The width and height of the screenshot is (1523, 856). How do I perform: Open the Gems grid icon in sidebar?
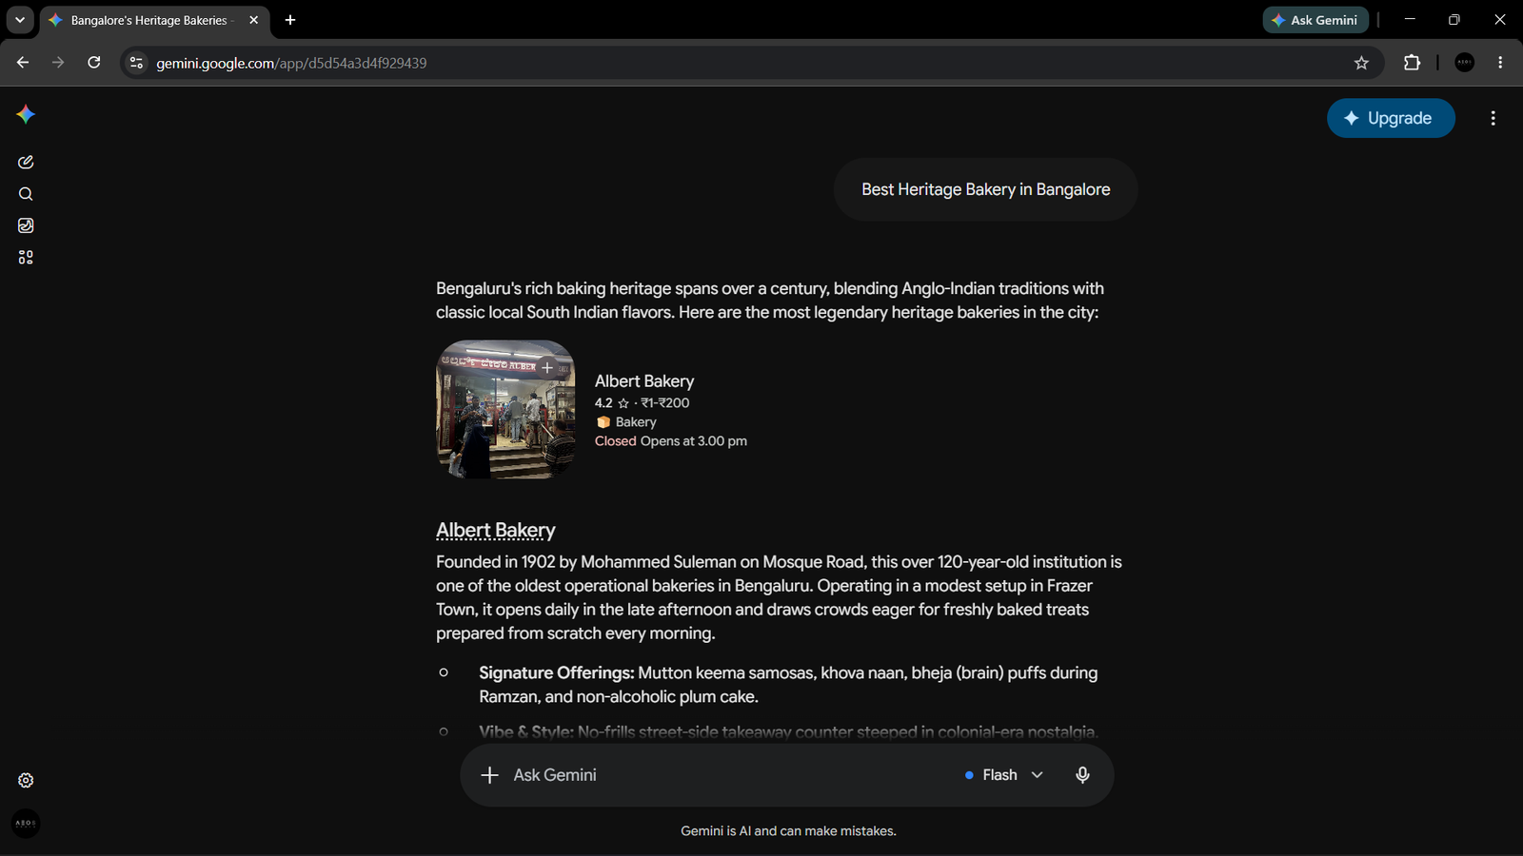[26, 257]
